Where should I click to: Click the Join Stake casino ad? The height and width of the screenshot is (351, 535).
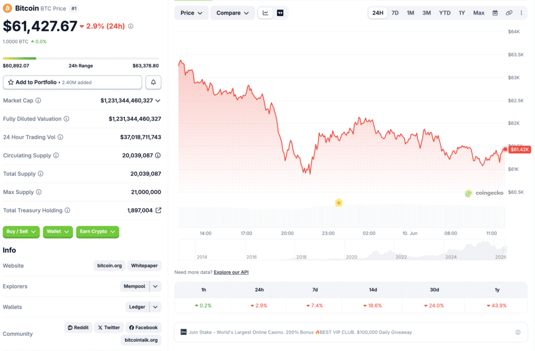tap(300, 332)
